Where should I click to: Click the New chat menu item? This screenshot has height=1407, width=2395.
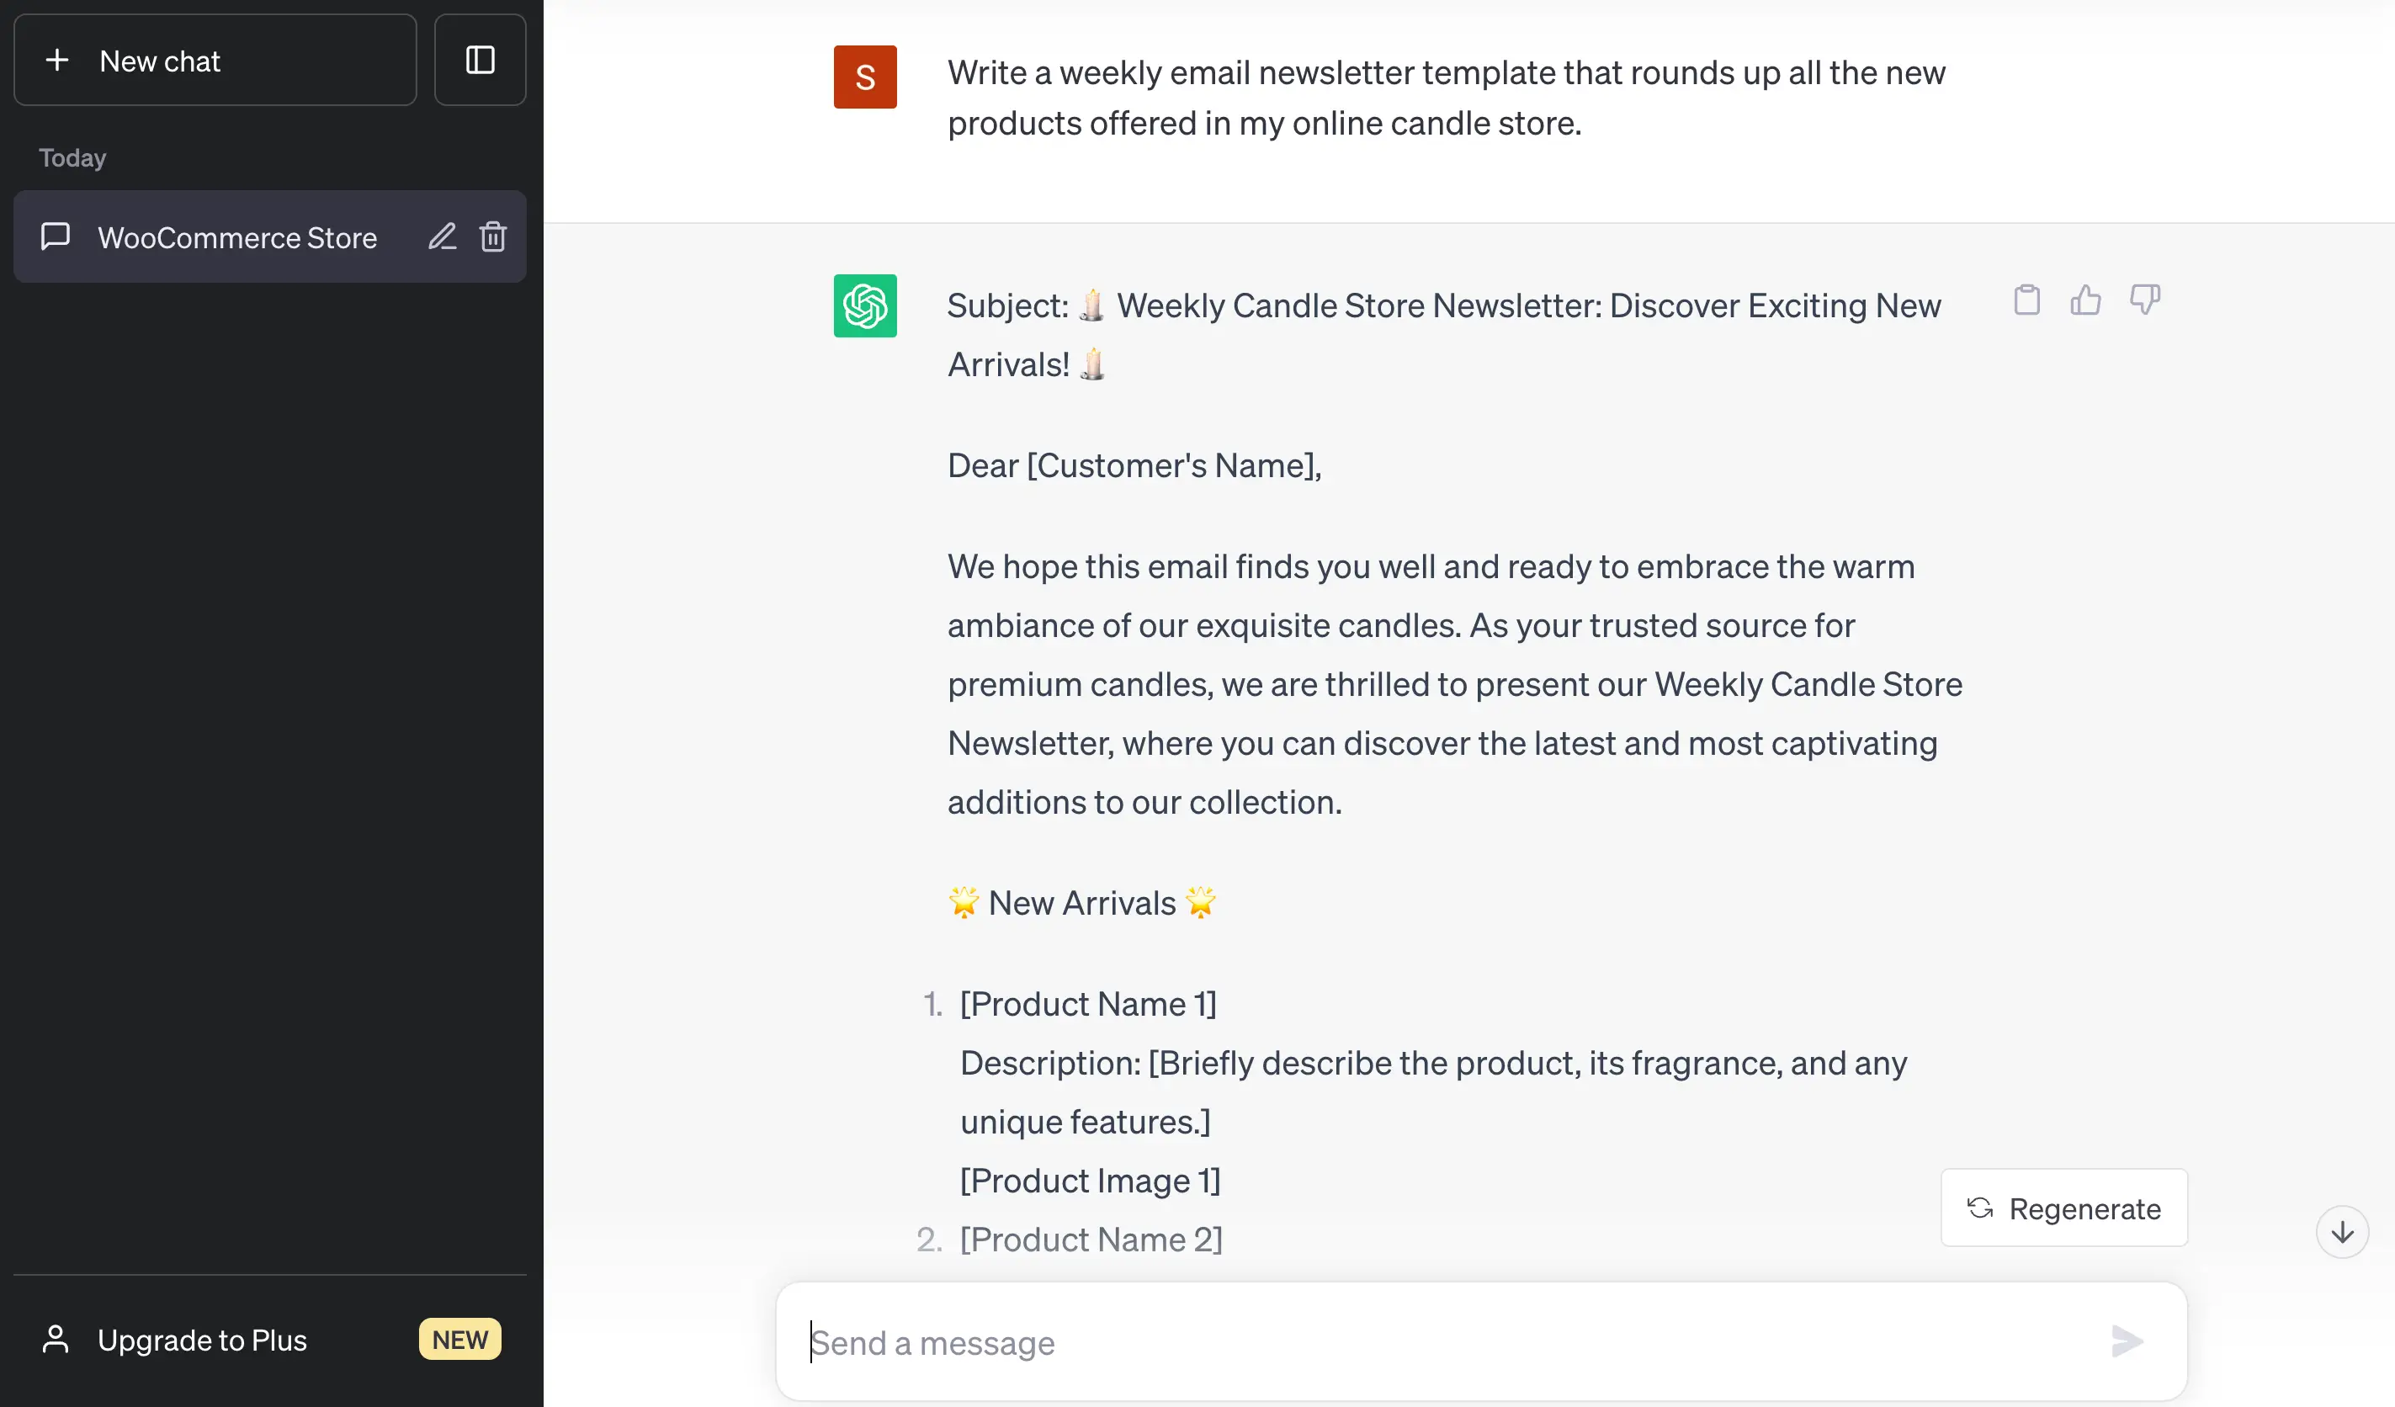tap(218, 61)
